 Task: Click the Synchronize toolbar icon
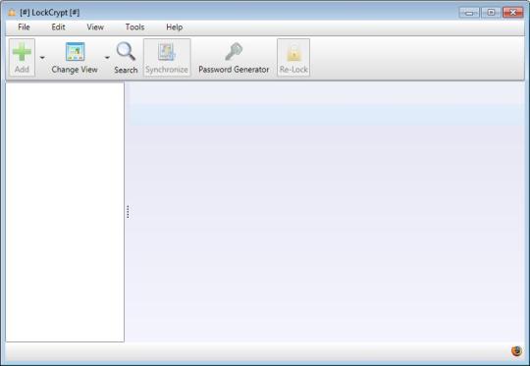point(167,52)
